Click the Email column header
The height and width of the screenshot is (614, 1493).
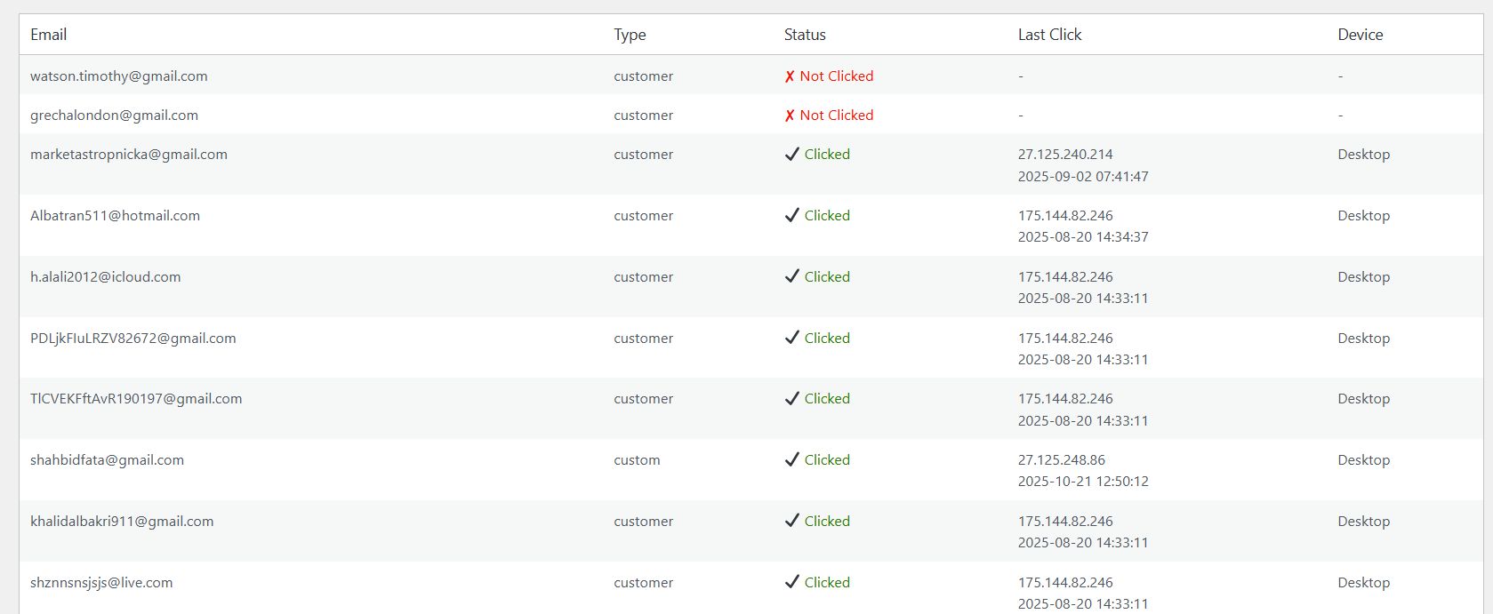point(49,35)
